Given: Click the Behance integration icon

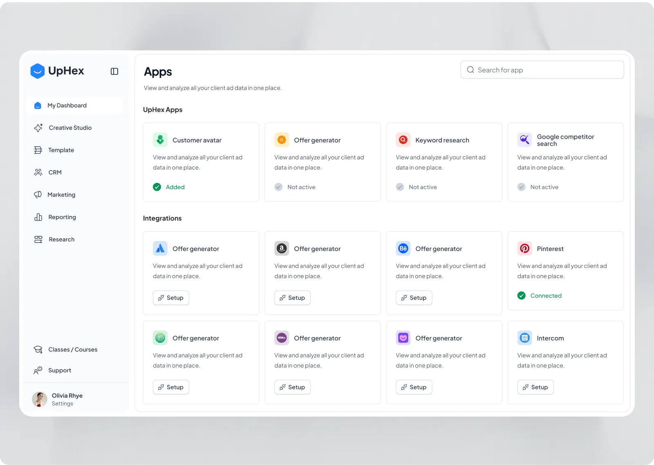Looking at the screenshot, I should (x=403, y=248).
